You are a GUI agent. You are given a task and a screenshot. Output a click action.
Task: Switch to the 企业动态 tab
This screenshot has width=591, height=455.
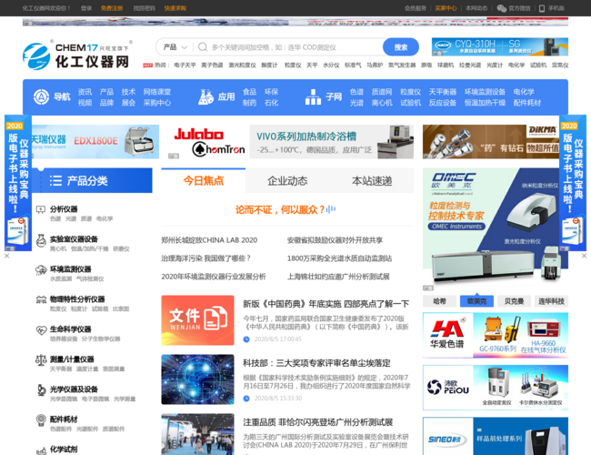click(x=287, y=181)
